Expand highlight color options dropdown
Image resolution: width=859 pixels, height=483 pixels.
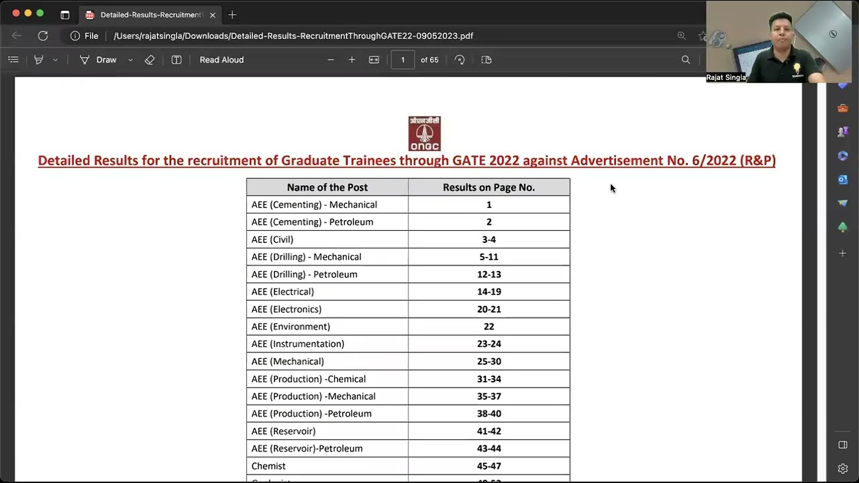[55, 60]
